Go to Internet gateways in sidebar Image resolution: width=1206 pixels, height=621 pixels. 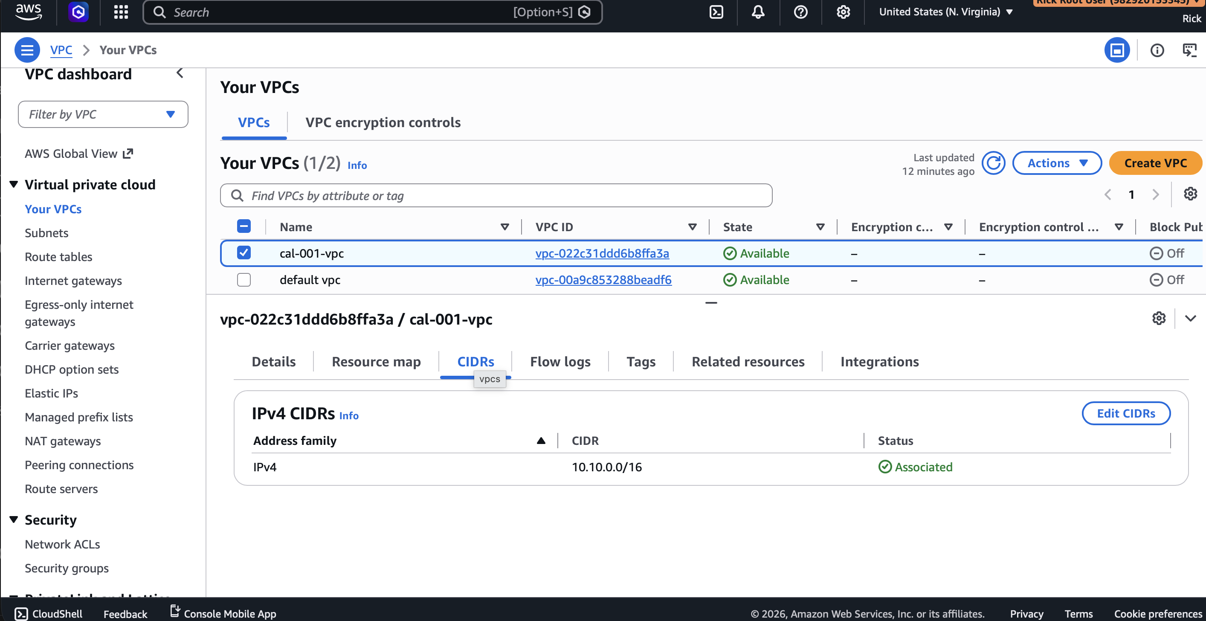tap(73, 281)
